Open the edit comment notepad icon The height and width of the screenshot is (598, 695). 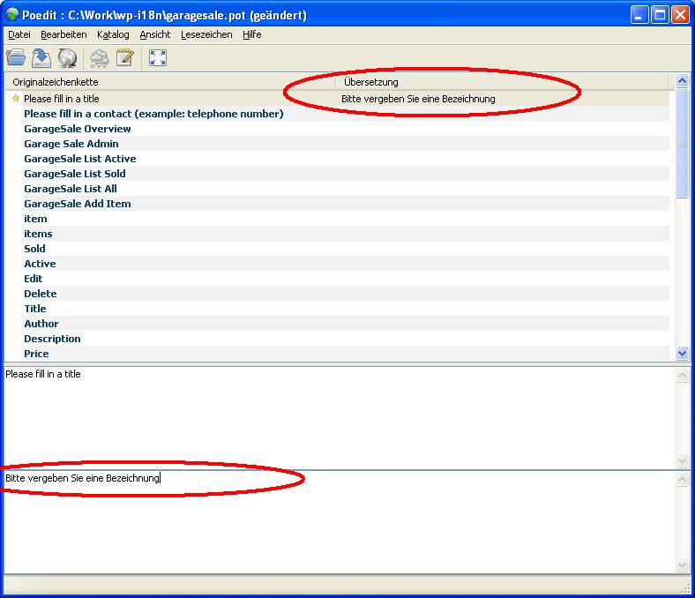tap(125, 58)
